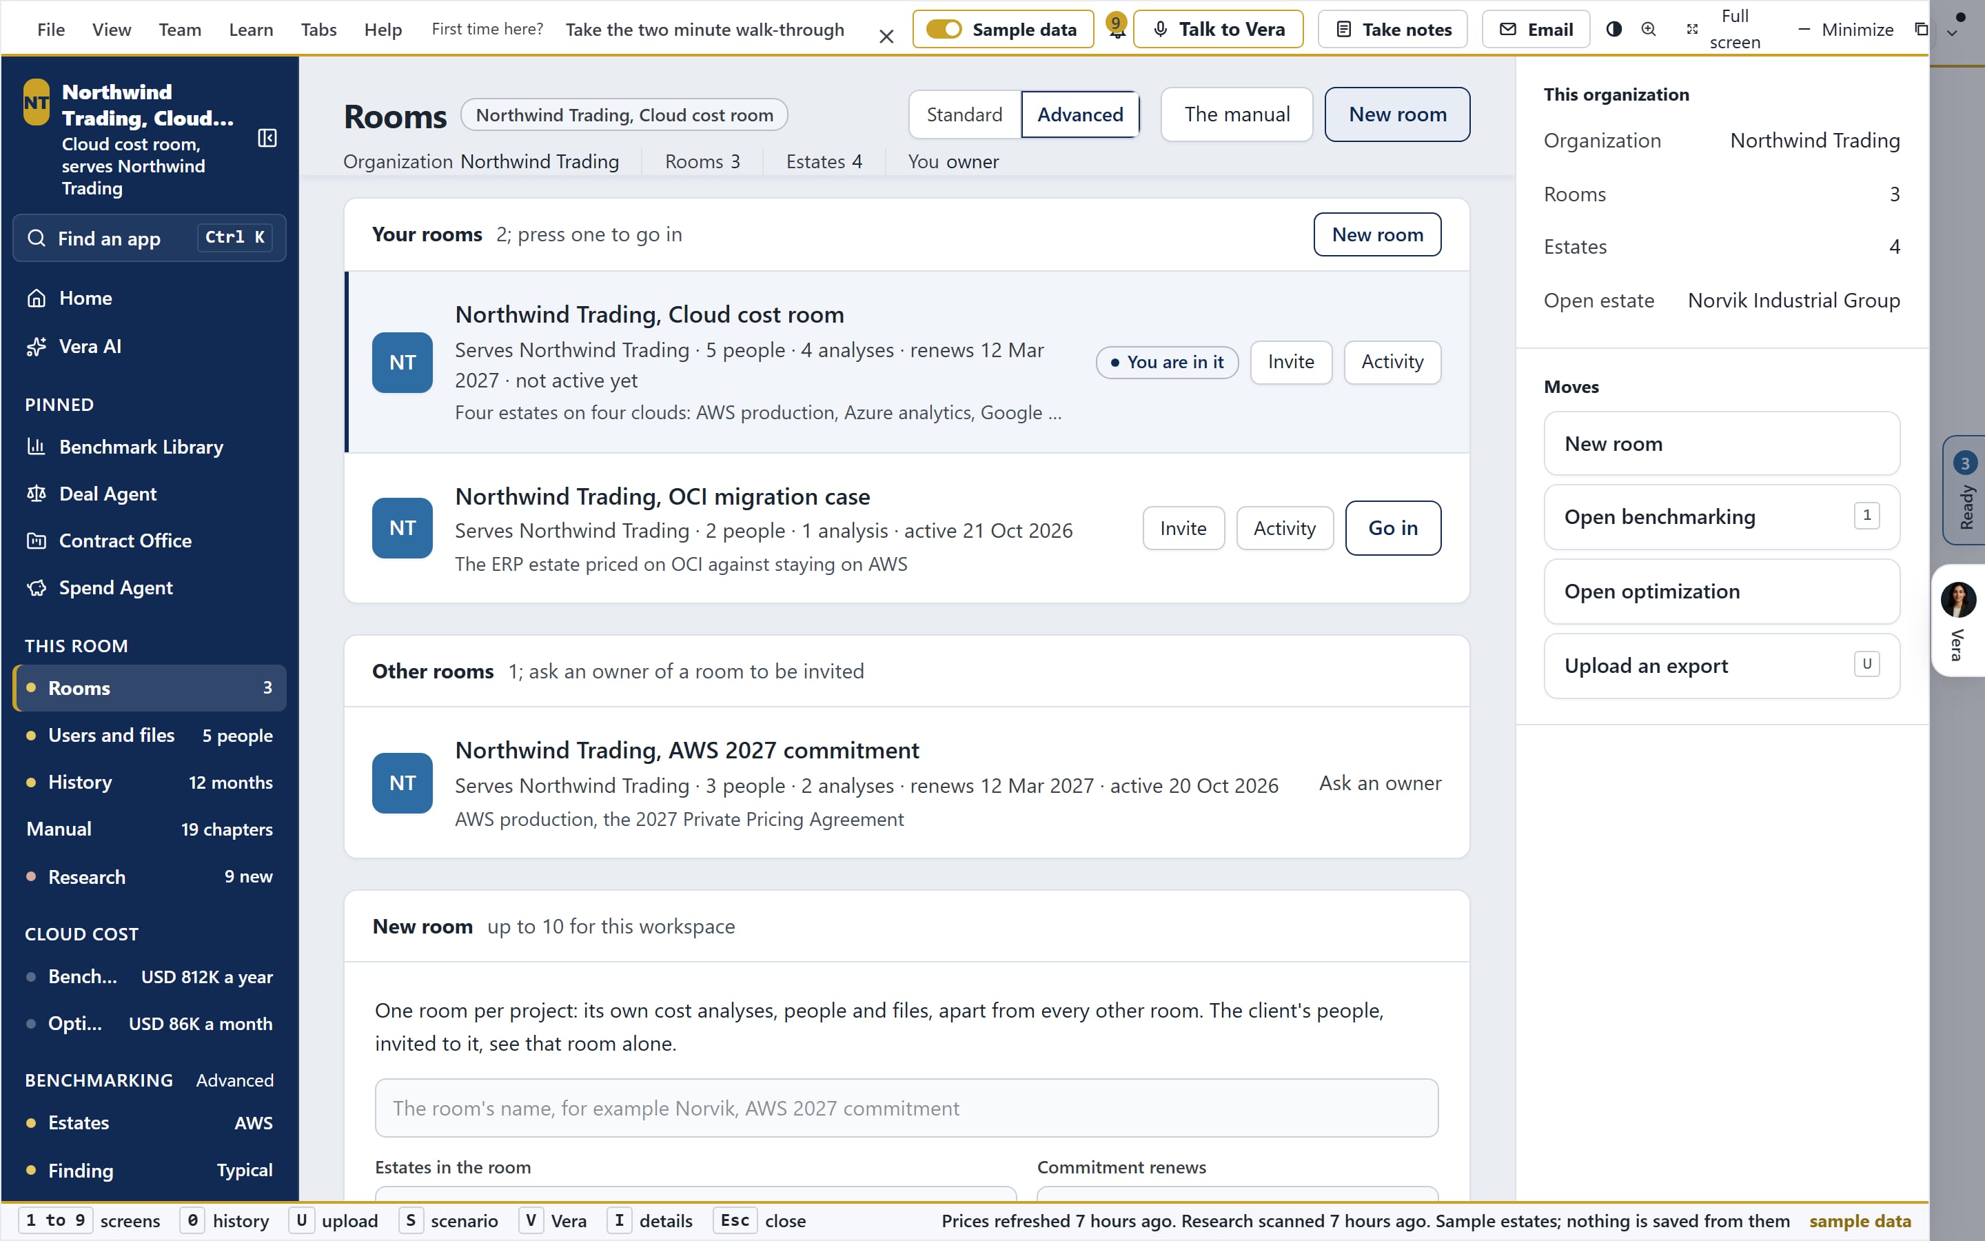Screen dimensions: 1985x1241
Task: Toggle the contrast theme icon
Action: pyautogui.click(x=1614, y=29)
